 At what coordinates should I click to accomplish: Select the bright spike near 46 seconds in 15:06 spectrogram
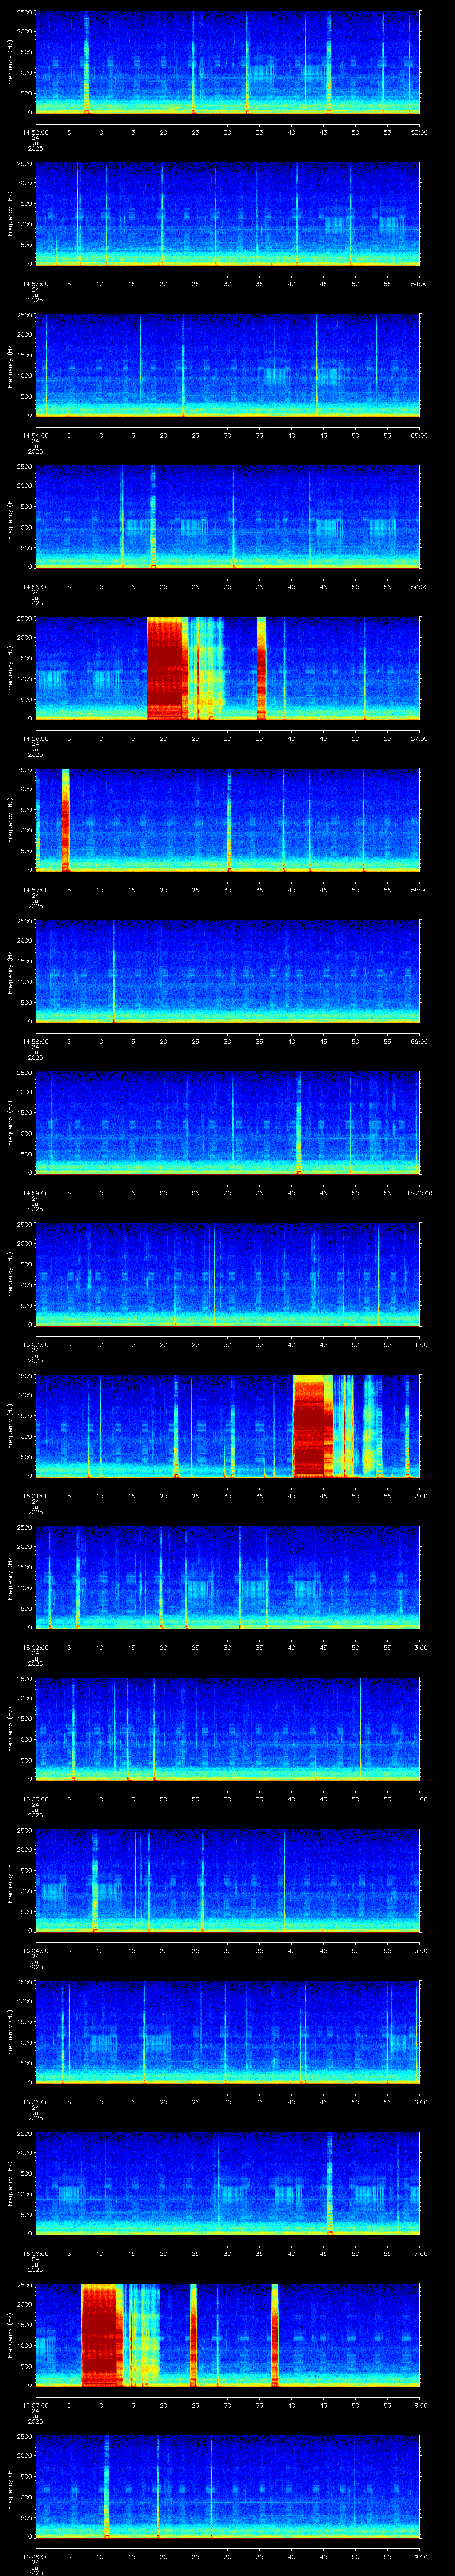[330, 2183]
